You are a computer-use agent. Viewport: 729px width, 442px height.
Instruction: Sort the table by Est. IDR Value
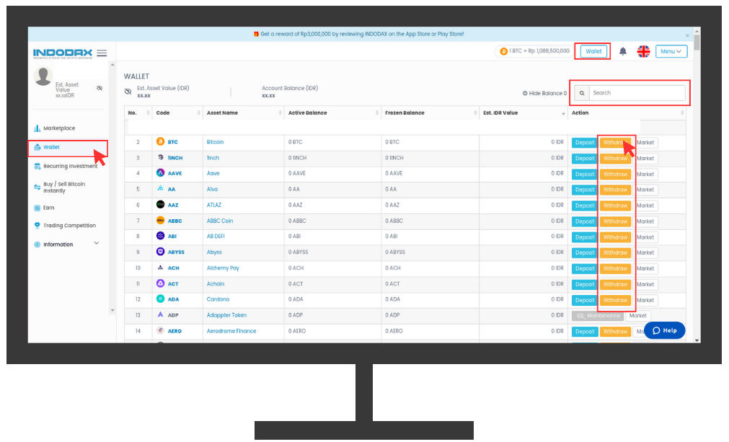[x=523, y=113]
